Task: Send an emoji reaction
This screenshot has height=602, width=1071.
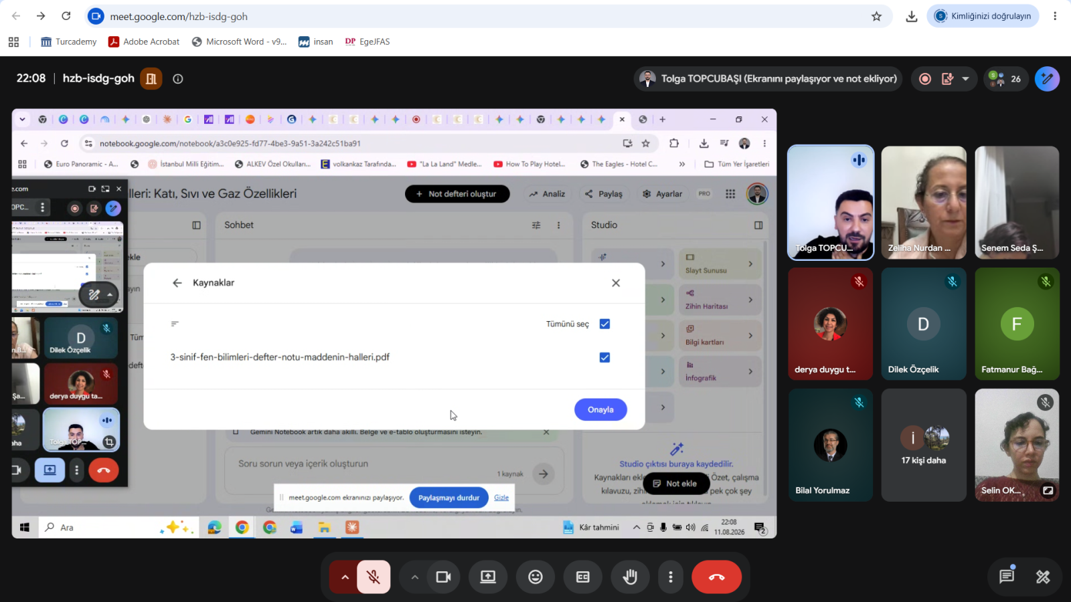Action: pos(535,577)
